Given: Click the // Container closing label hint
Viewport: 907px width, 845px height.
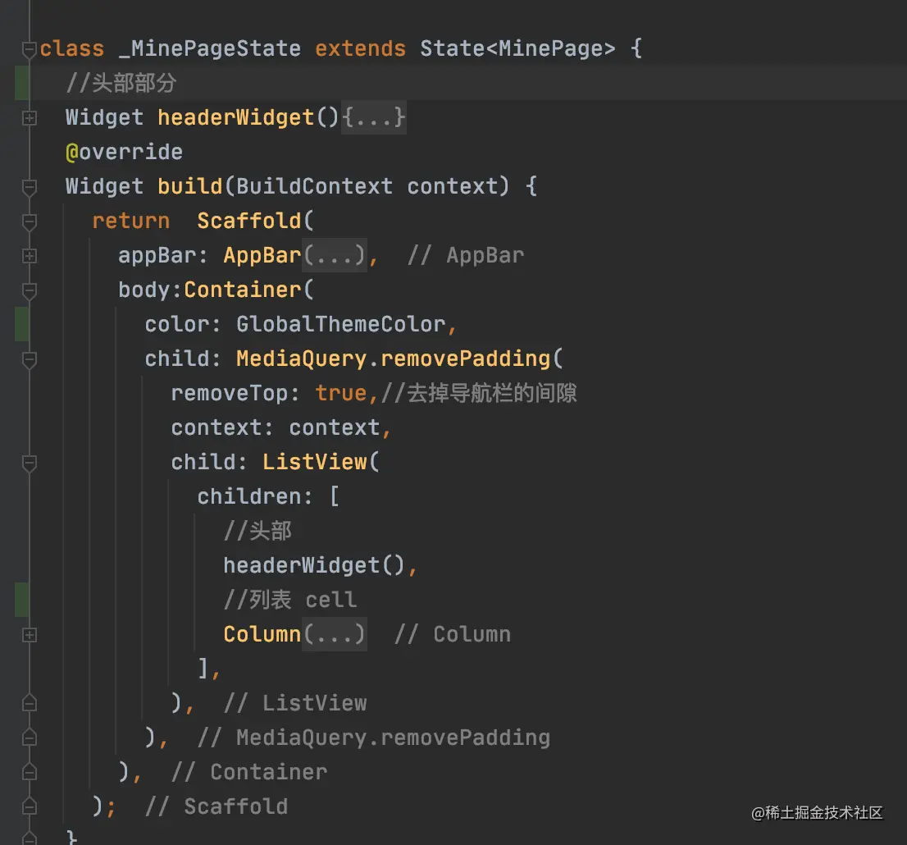Looking at the screenshot, I should pos(250,772).
